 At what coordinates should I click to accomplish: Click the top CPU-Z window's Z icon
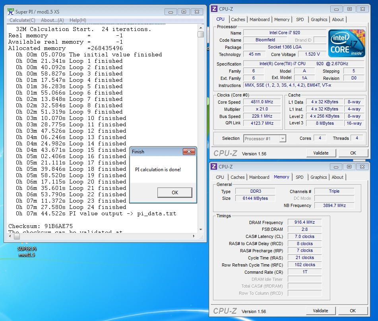click(x=214, y=9)
